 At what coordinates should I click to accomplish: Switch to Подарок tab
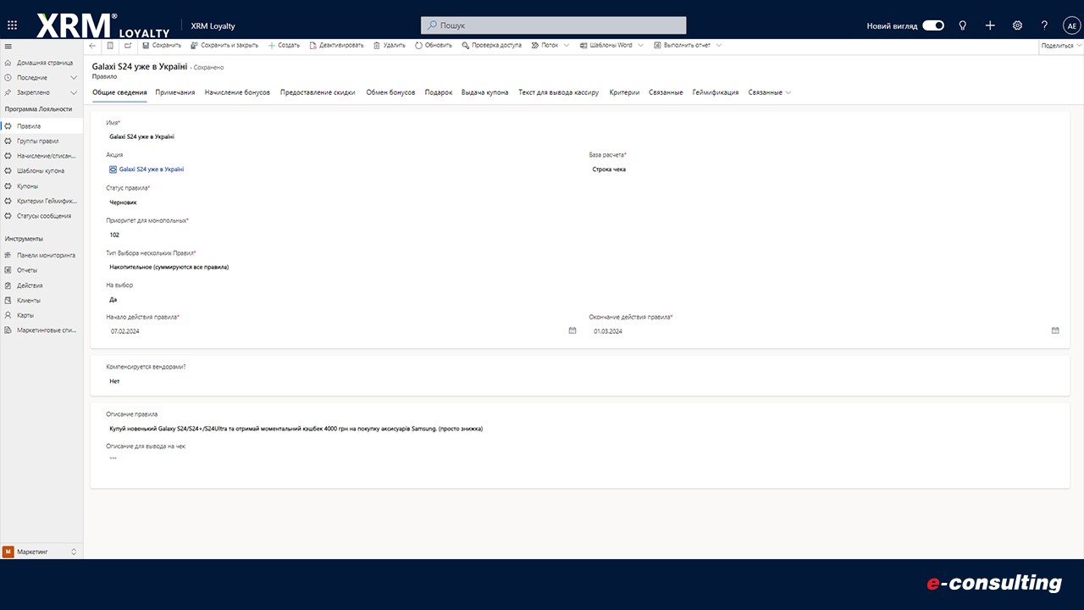pos(439,92)
